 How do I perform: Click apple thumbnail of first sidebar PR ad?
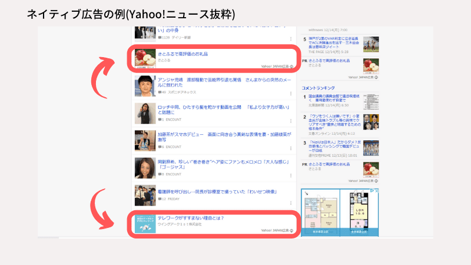pos(371,67)
